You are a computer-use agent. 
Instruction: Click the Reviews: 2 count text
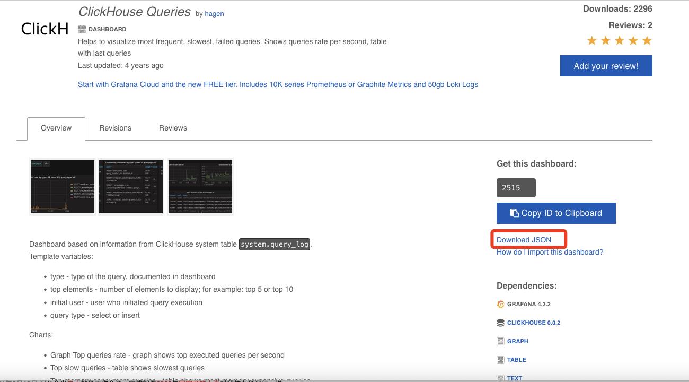pyautogui.click(x=630, y=25)
